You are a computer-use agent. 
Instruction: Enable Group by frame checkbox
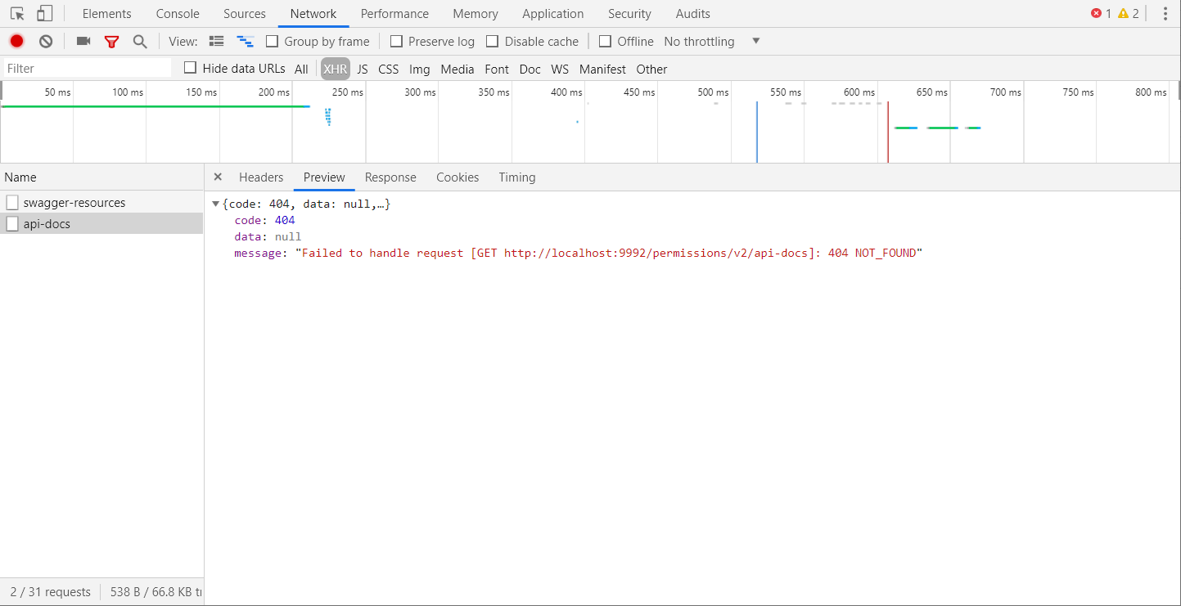(273, 41)
